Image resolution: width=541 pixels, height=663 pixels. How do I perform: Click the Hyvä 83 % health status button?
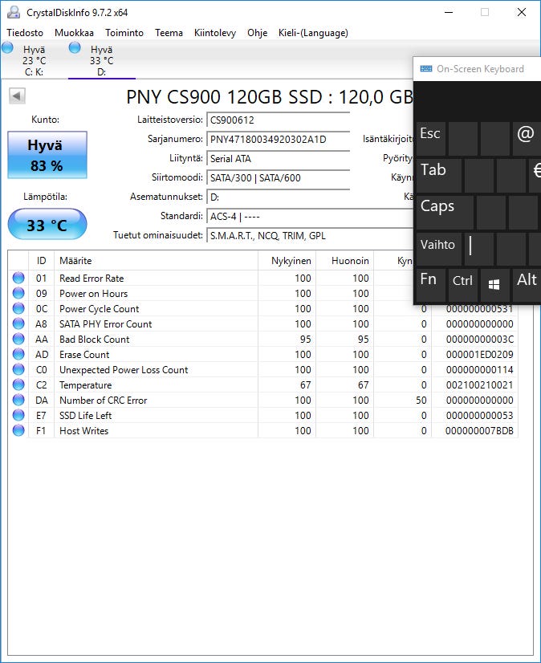(x=47, y=155)
